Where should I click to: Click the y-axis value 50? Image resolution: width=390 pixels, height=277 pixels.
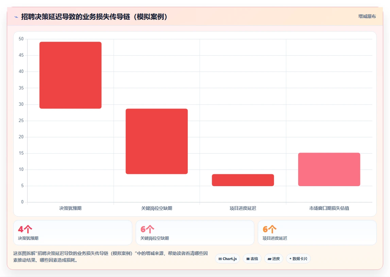coord(21,39)
